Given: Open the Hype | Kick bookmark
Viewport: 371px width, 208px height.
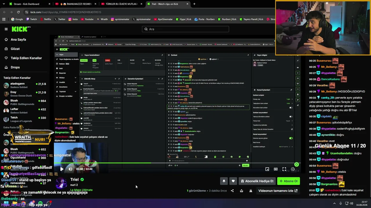Looking at the screenshot, I should (x=183, y=19).
